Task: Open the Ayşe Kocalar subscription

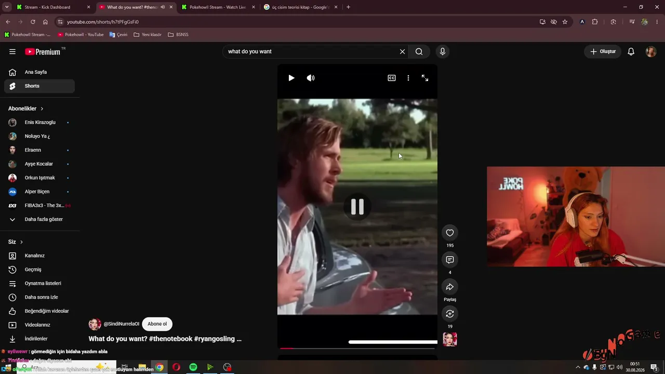Action: click(x=39, y=164)
